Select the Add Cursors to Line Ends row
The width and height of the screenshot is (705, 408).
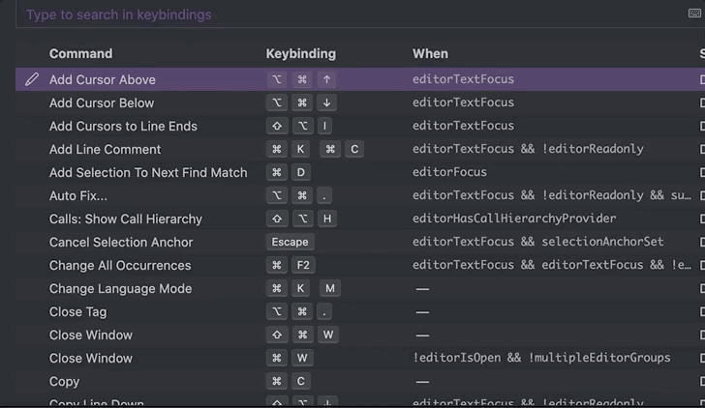123,126
